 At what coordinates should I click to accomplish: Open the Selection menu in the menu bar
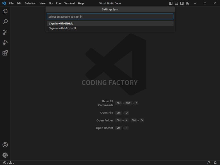pyautogui.click(x=30, y=3)
